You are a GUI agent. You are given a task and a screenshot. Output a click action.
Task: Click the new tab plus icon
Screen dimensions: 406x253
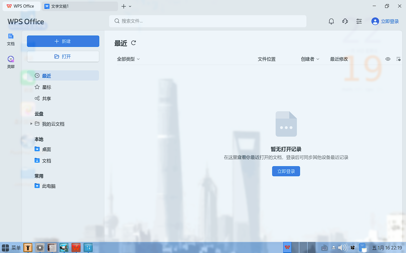click(x=124, y=6)
